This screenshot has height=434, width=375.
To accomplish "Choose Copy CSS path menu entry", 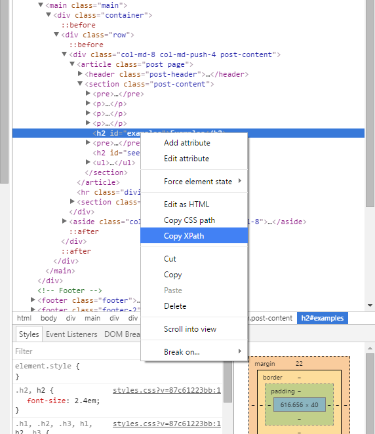I will point(194,220).
